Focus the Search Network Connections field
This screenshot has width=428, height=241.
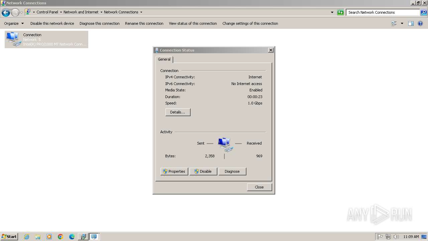[x=383, y=12]
